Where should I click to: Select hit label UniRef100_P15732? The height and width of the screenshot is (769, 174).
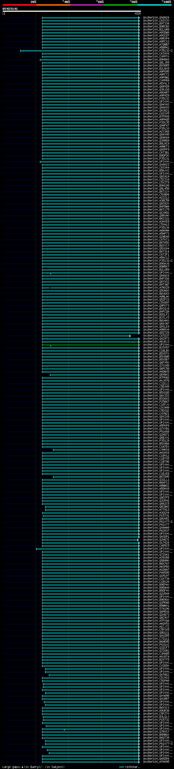156,720
